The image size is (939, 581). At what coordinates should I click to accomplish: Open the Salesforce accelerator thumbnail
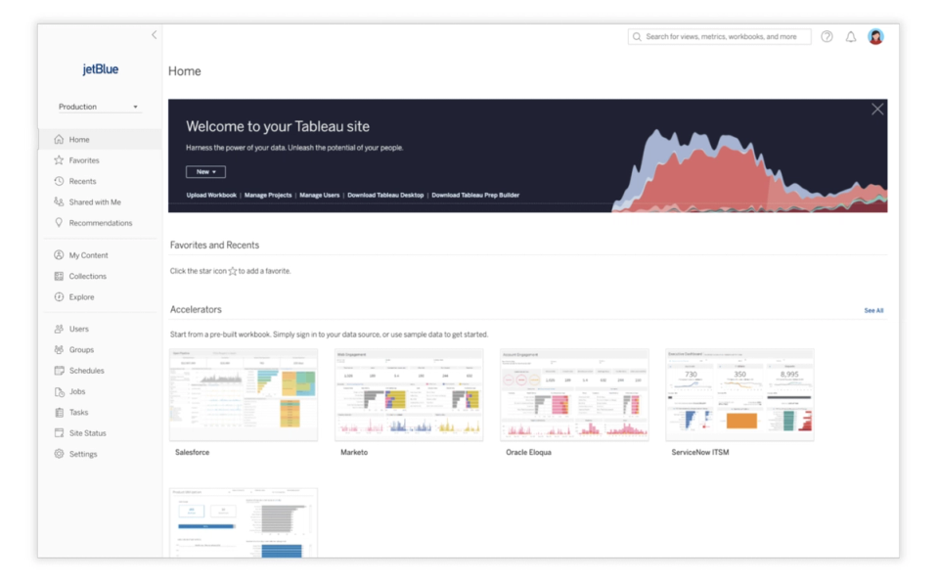point(244,395)
